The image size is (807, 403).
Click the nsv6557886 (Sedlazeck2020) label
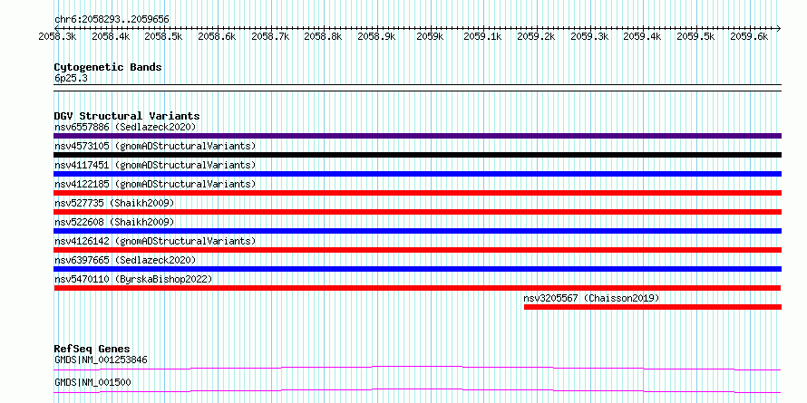125,127
